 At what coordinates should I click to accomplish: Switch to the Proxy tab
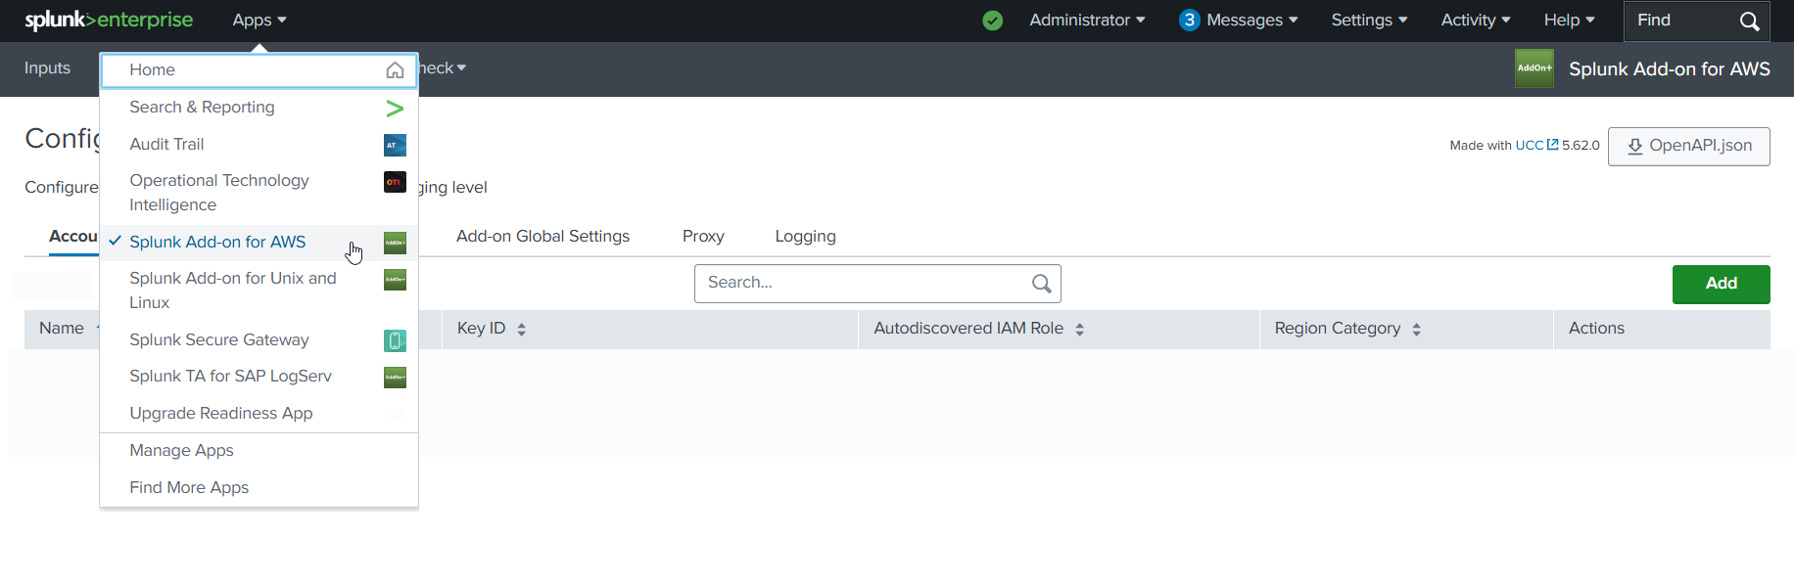[703, 237]
